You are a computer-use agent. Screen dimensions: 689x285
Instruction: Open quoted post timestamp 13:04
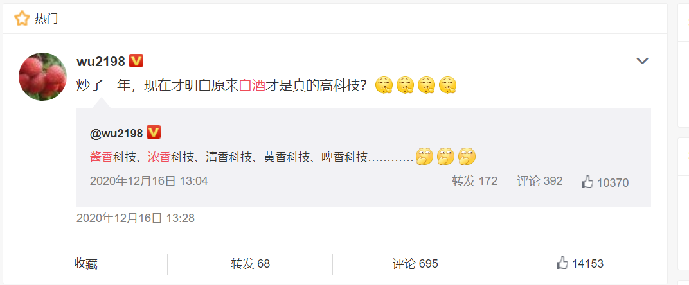click(x=149, y=181)
